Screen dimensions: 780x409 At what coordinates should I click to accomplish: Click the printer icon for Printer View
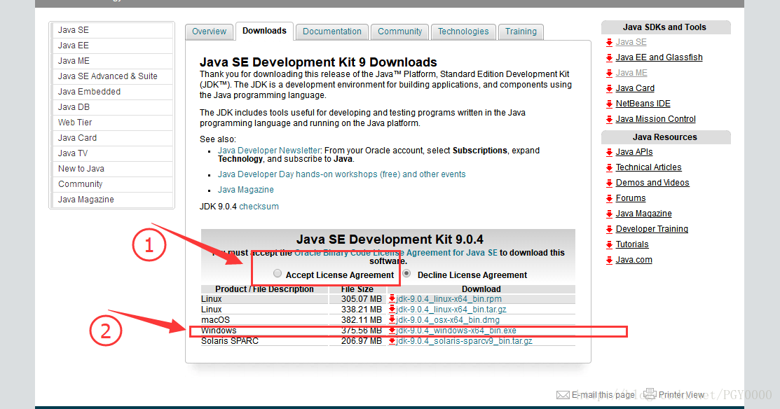(650, 394)
